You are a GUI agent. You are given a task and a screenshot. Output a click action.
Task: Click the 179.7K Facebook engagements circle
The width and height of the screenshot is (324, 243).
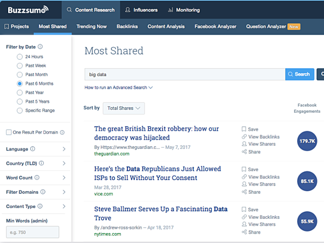tap(307, 141)
